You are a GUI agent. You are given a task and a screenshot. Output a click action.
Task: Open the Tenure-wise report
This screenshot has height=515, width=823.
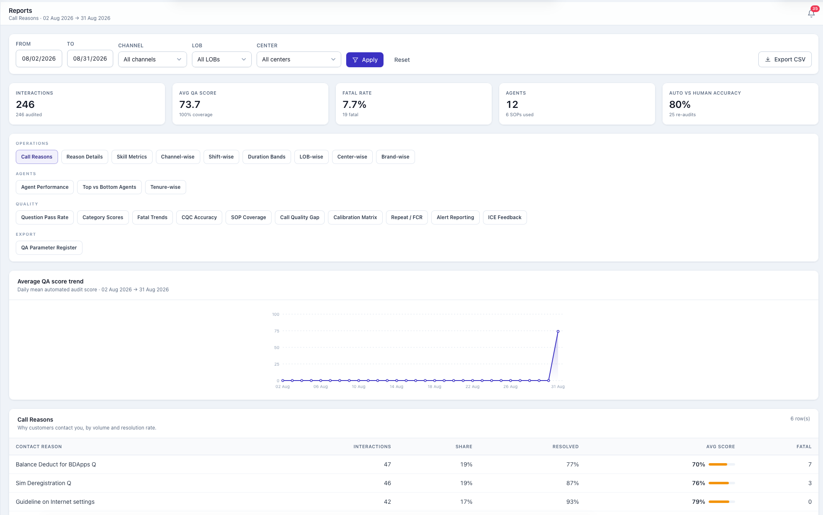[x=165, y=187]
